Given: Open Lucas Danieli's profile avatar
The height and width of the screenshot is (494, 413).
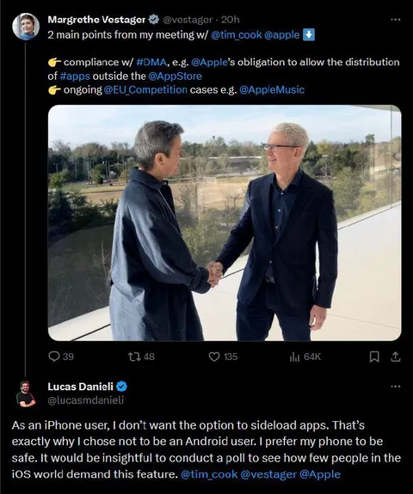Looking at the screenshot, I should click(x=26, y=393).
